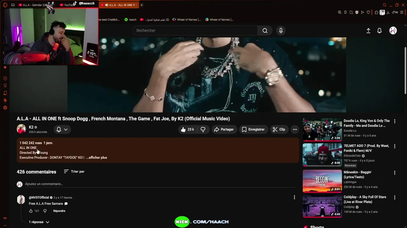Click the pin icon in address toolbar

(345, 12)
